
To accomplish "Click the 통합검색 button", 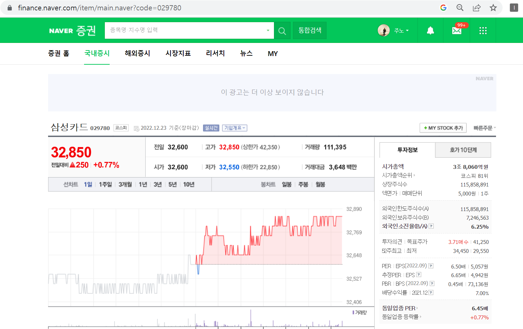I will pos(310,30).
